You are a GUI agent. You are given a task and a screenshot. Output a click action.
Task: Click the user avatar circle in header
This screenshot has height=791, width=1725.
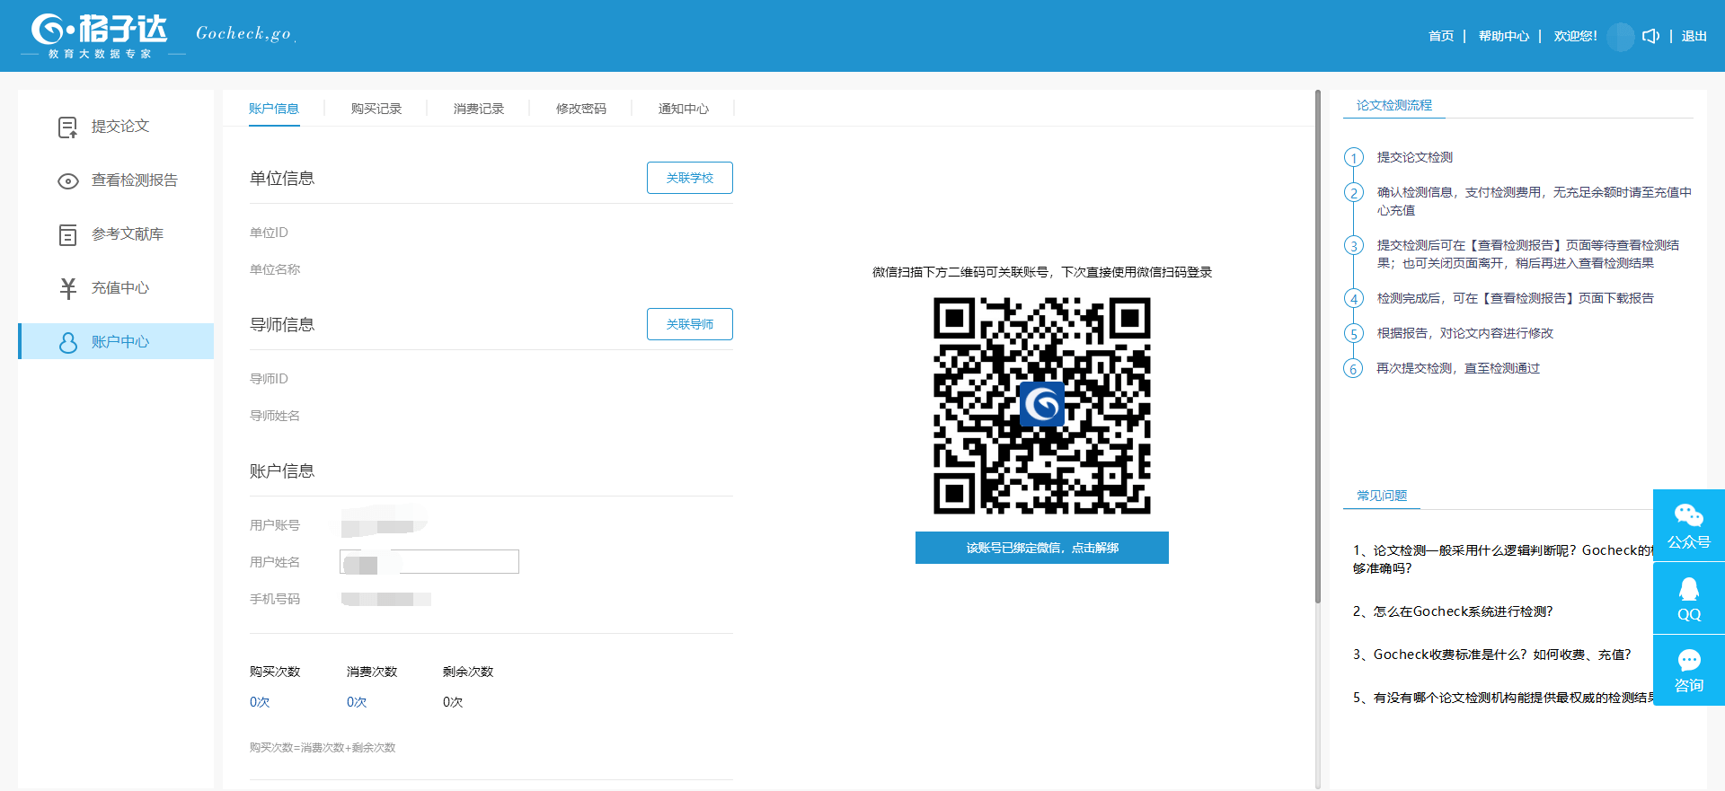[x=1620, y=37]
